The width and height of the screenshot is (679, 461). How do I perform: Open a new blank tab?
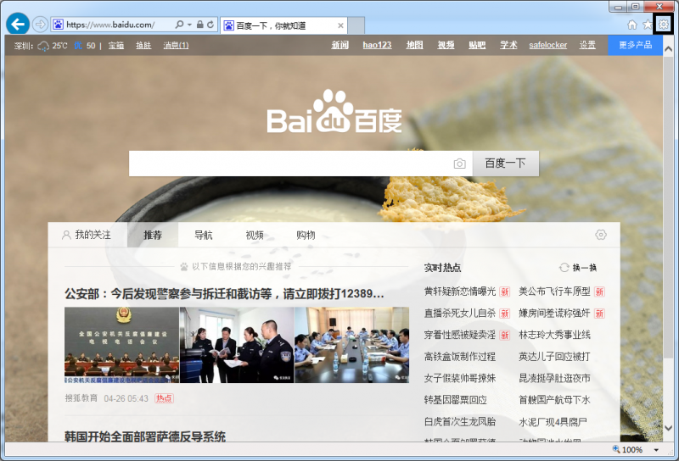pos(356,25)
